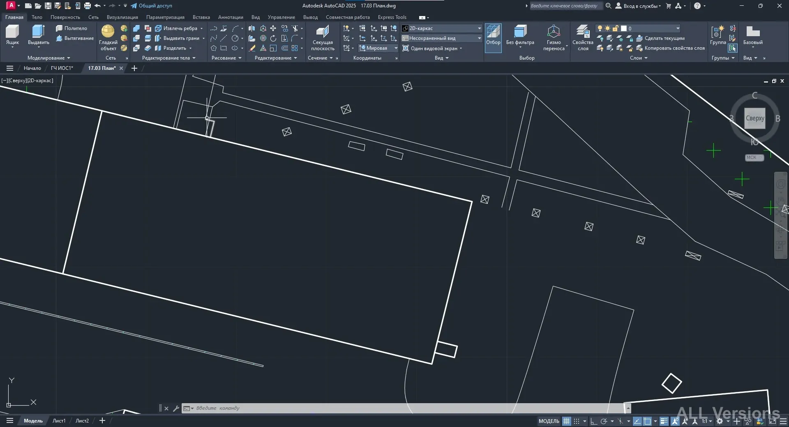Click the white layer color swatch
This screenshot has height=427, width=789.
pyautogui.click(x=624, y=28)
